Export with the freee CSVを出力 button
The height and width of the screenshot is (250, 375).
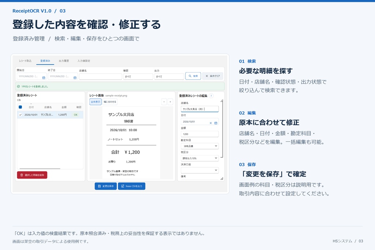point(131,186)
